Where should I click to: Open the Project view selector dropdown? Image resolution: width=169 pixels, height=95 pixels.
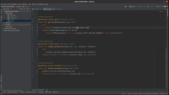[7, 9]
